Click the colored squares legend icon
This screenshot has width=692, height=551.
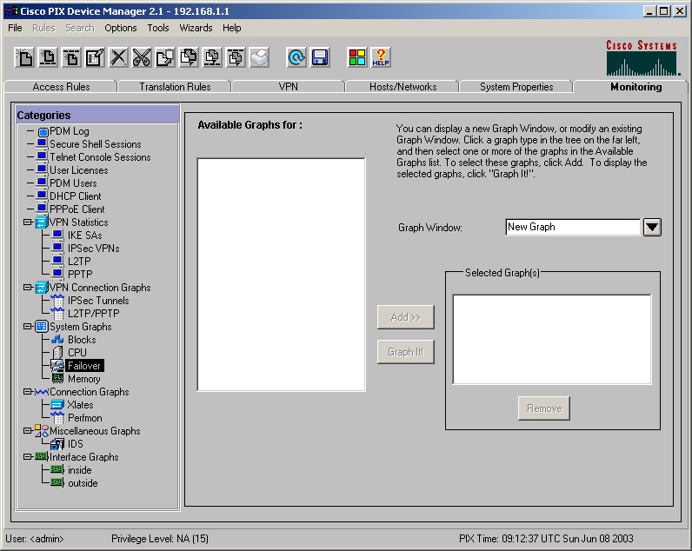pos(357,57)
